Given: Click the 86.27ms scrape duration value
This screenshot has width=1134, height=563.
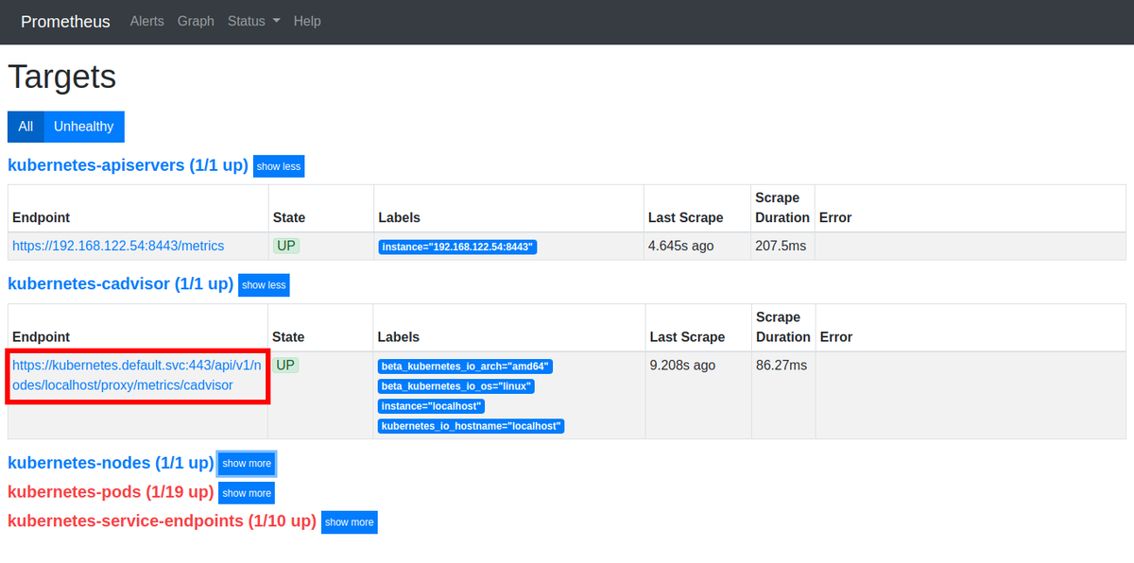Looking at the screenshot, I should point(782,365).
